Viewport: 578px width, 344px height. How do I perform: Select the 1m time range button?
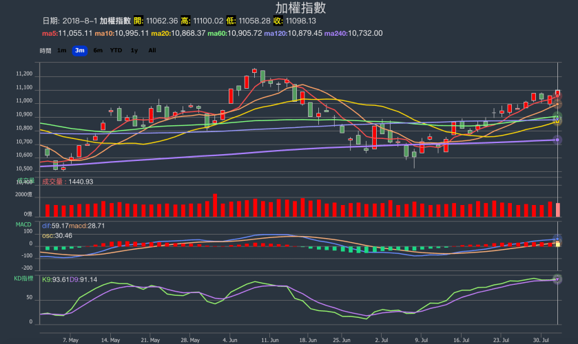coord(62,50)
